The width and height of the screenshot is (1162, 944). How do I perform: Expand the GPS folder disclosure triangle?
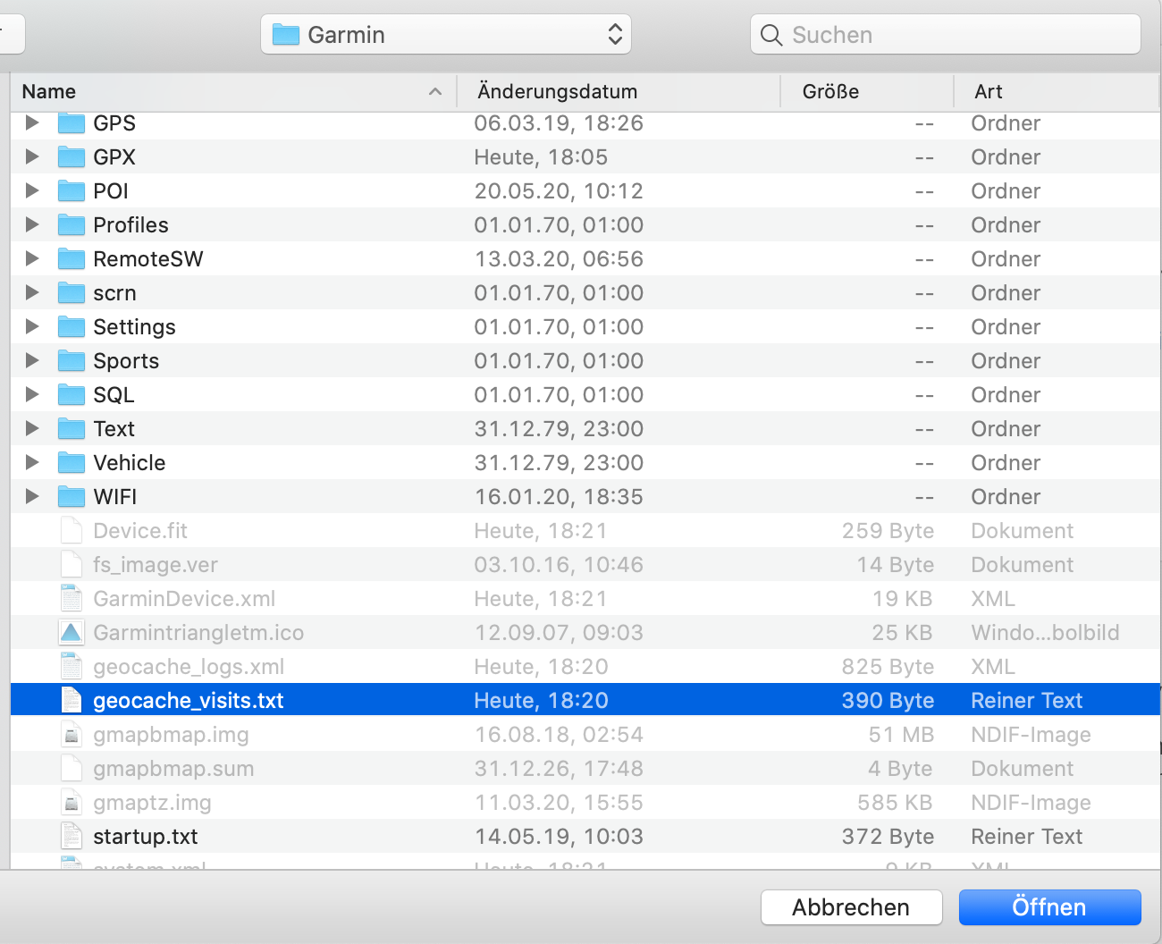point(32,122)
